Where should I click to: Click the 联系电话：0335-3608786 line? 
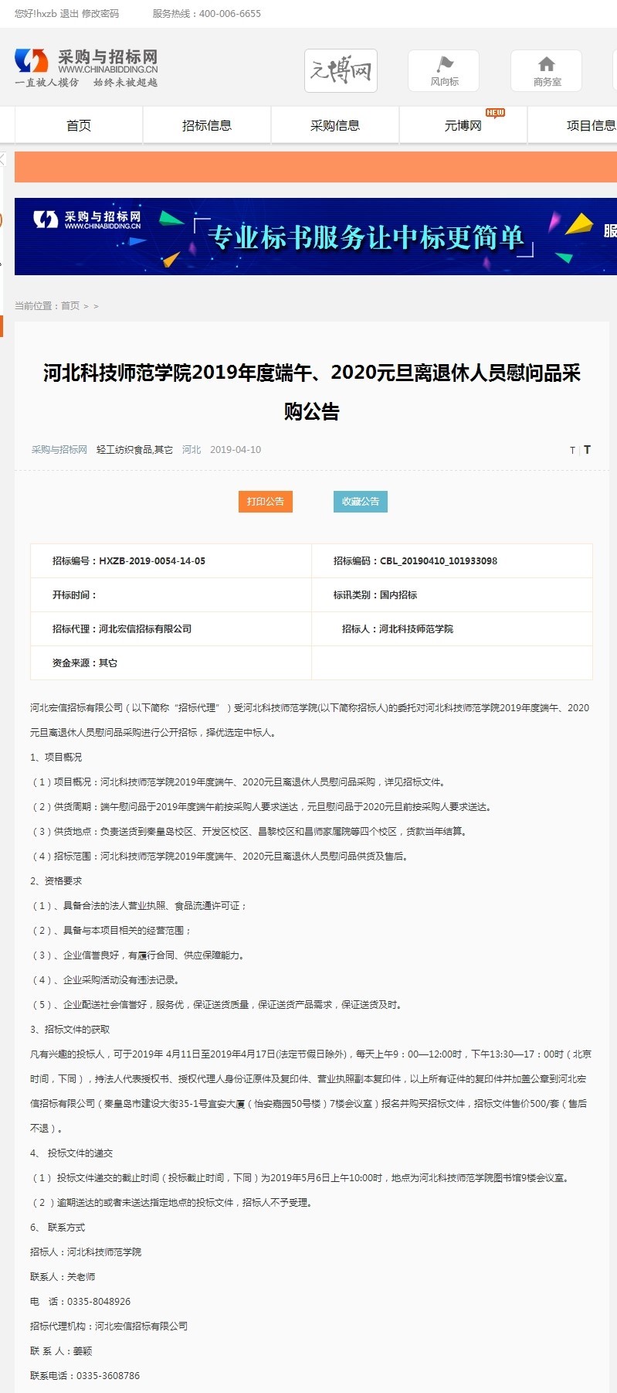[85, 1376]
